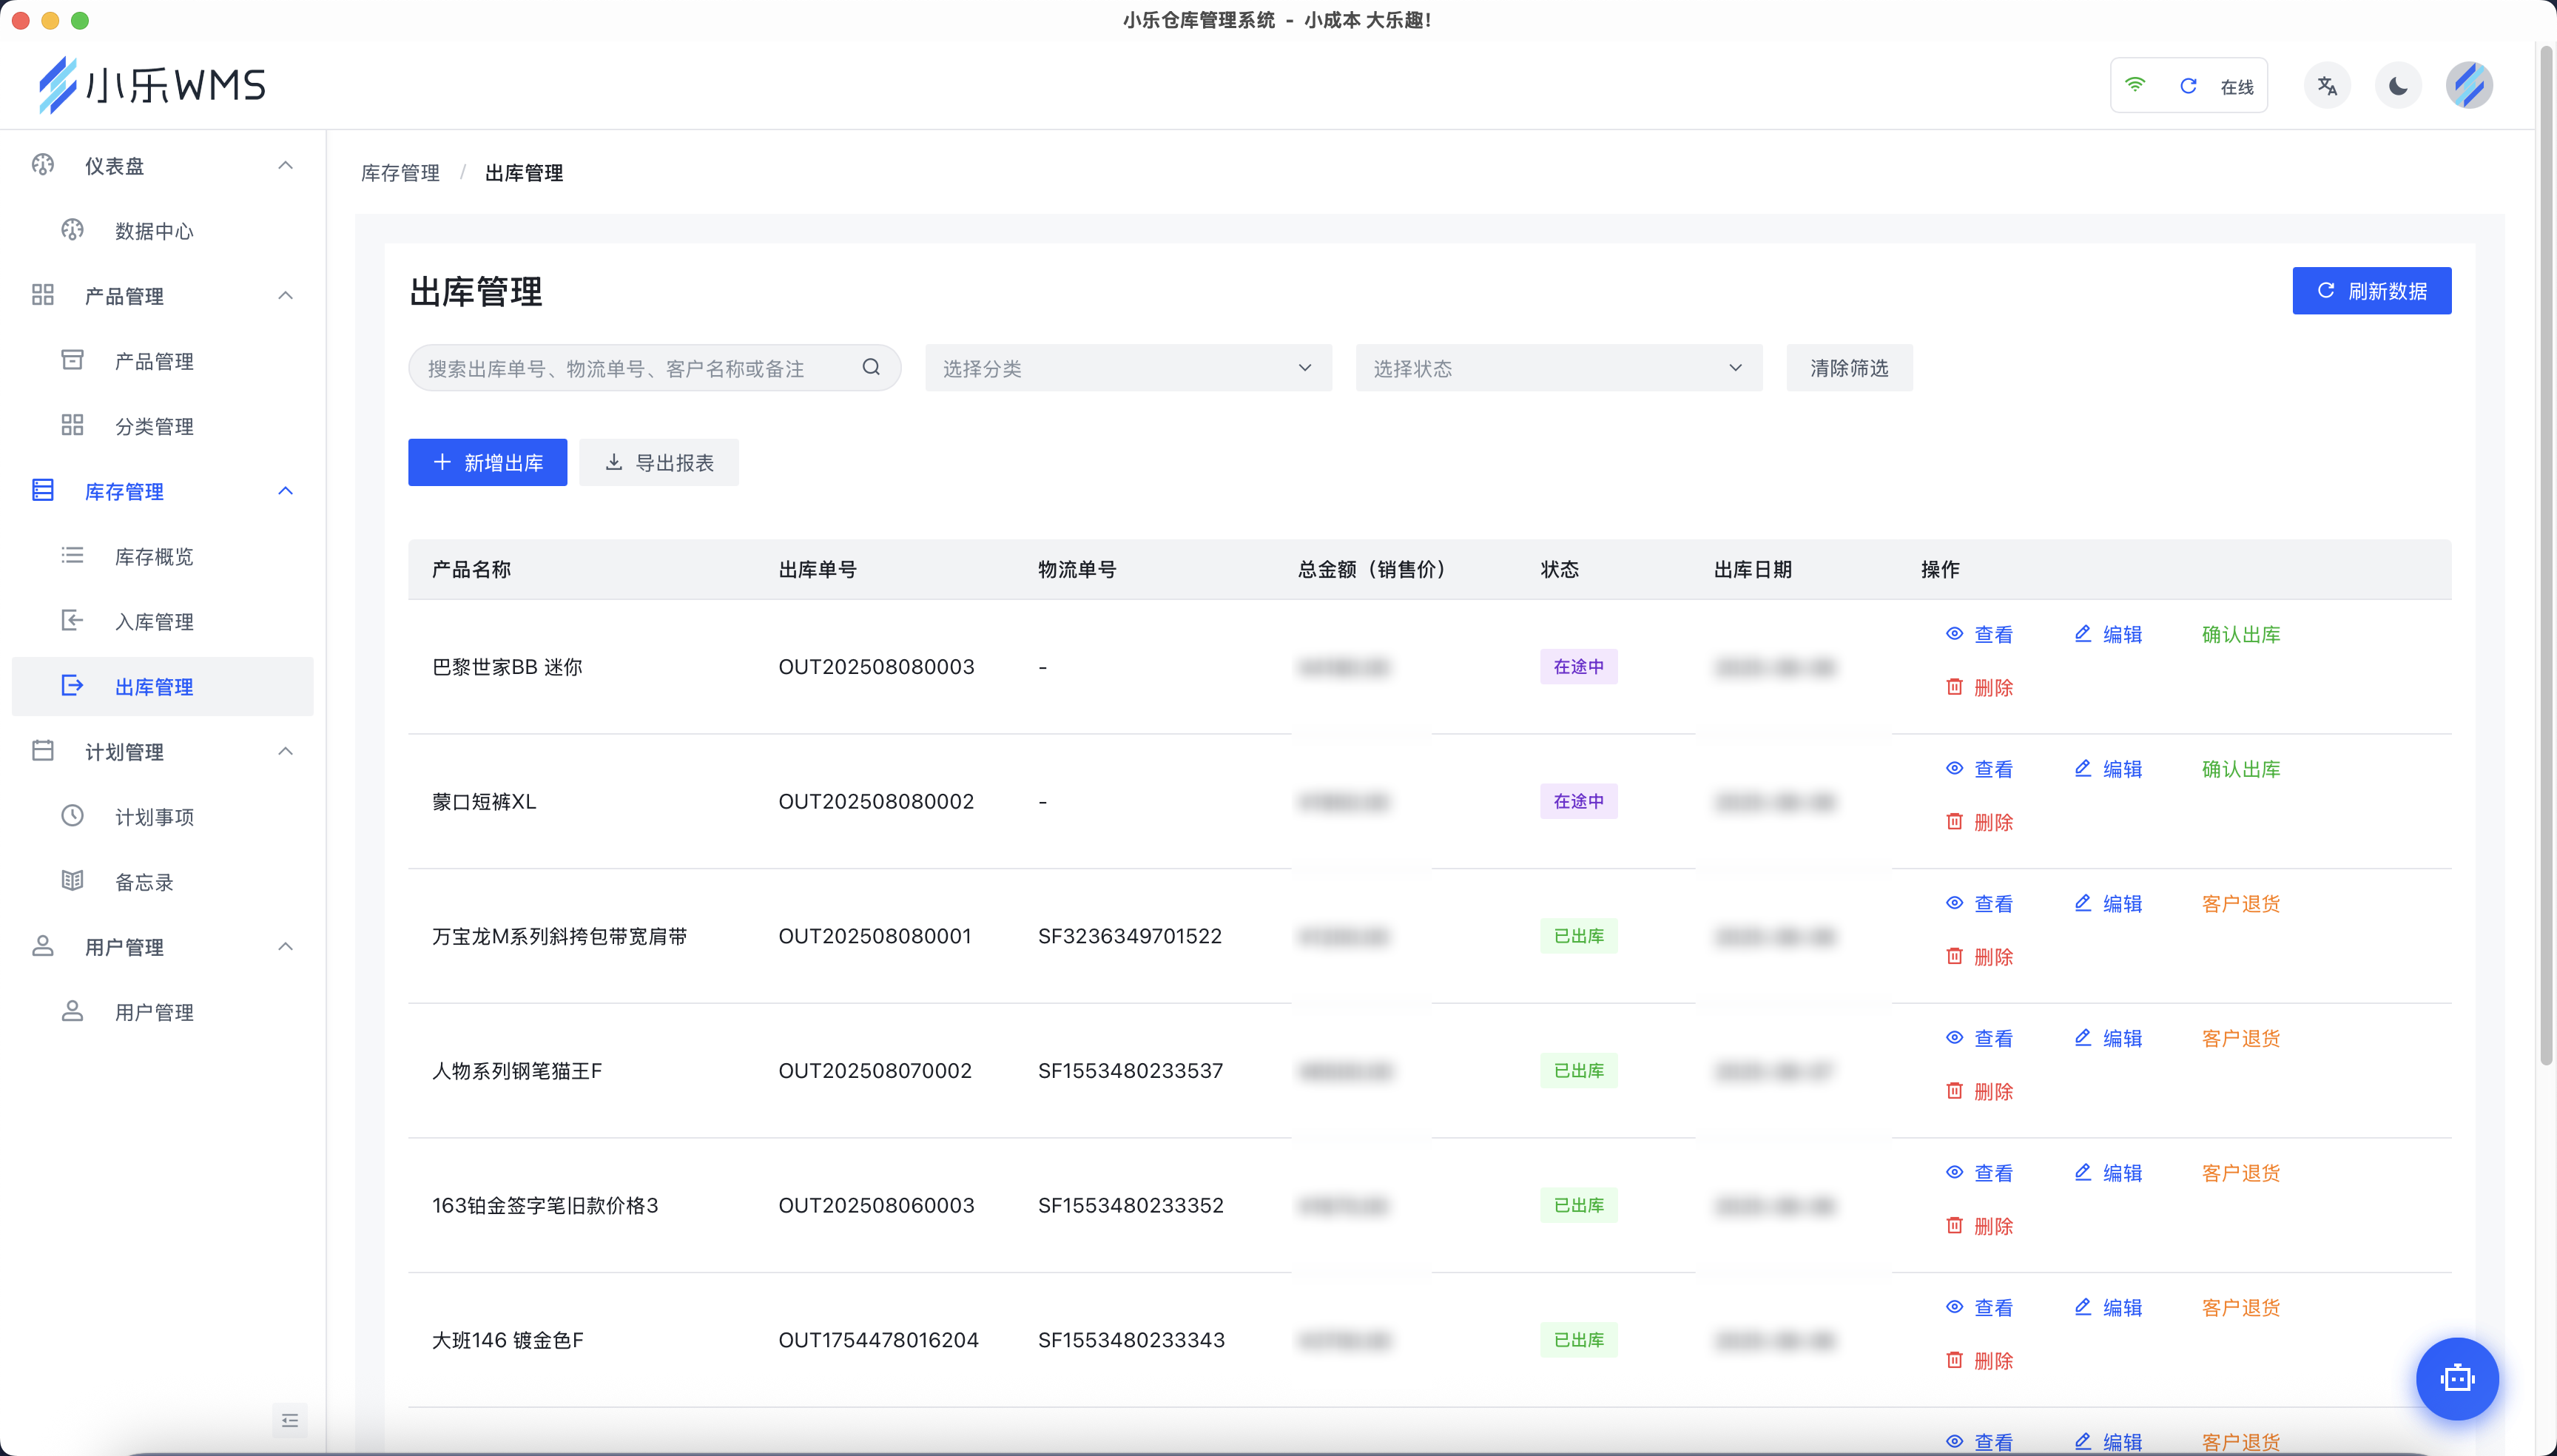Open 入库管理 in the sidebar
The width and height of the screenshot is (2557, 1456).
coord(154,622)
